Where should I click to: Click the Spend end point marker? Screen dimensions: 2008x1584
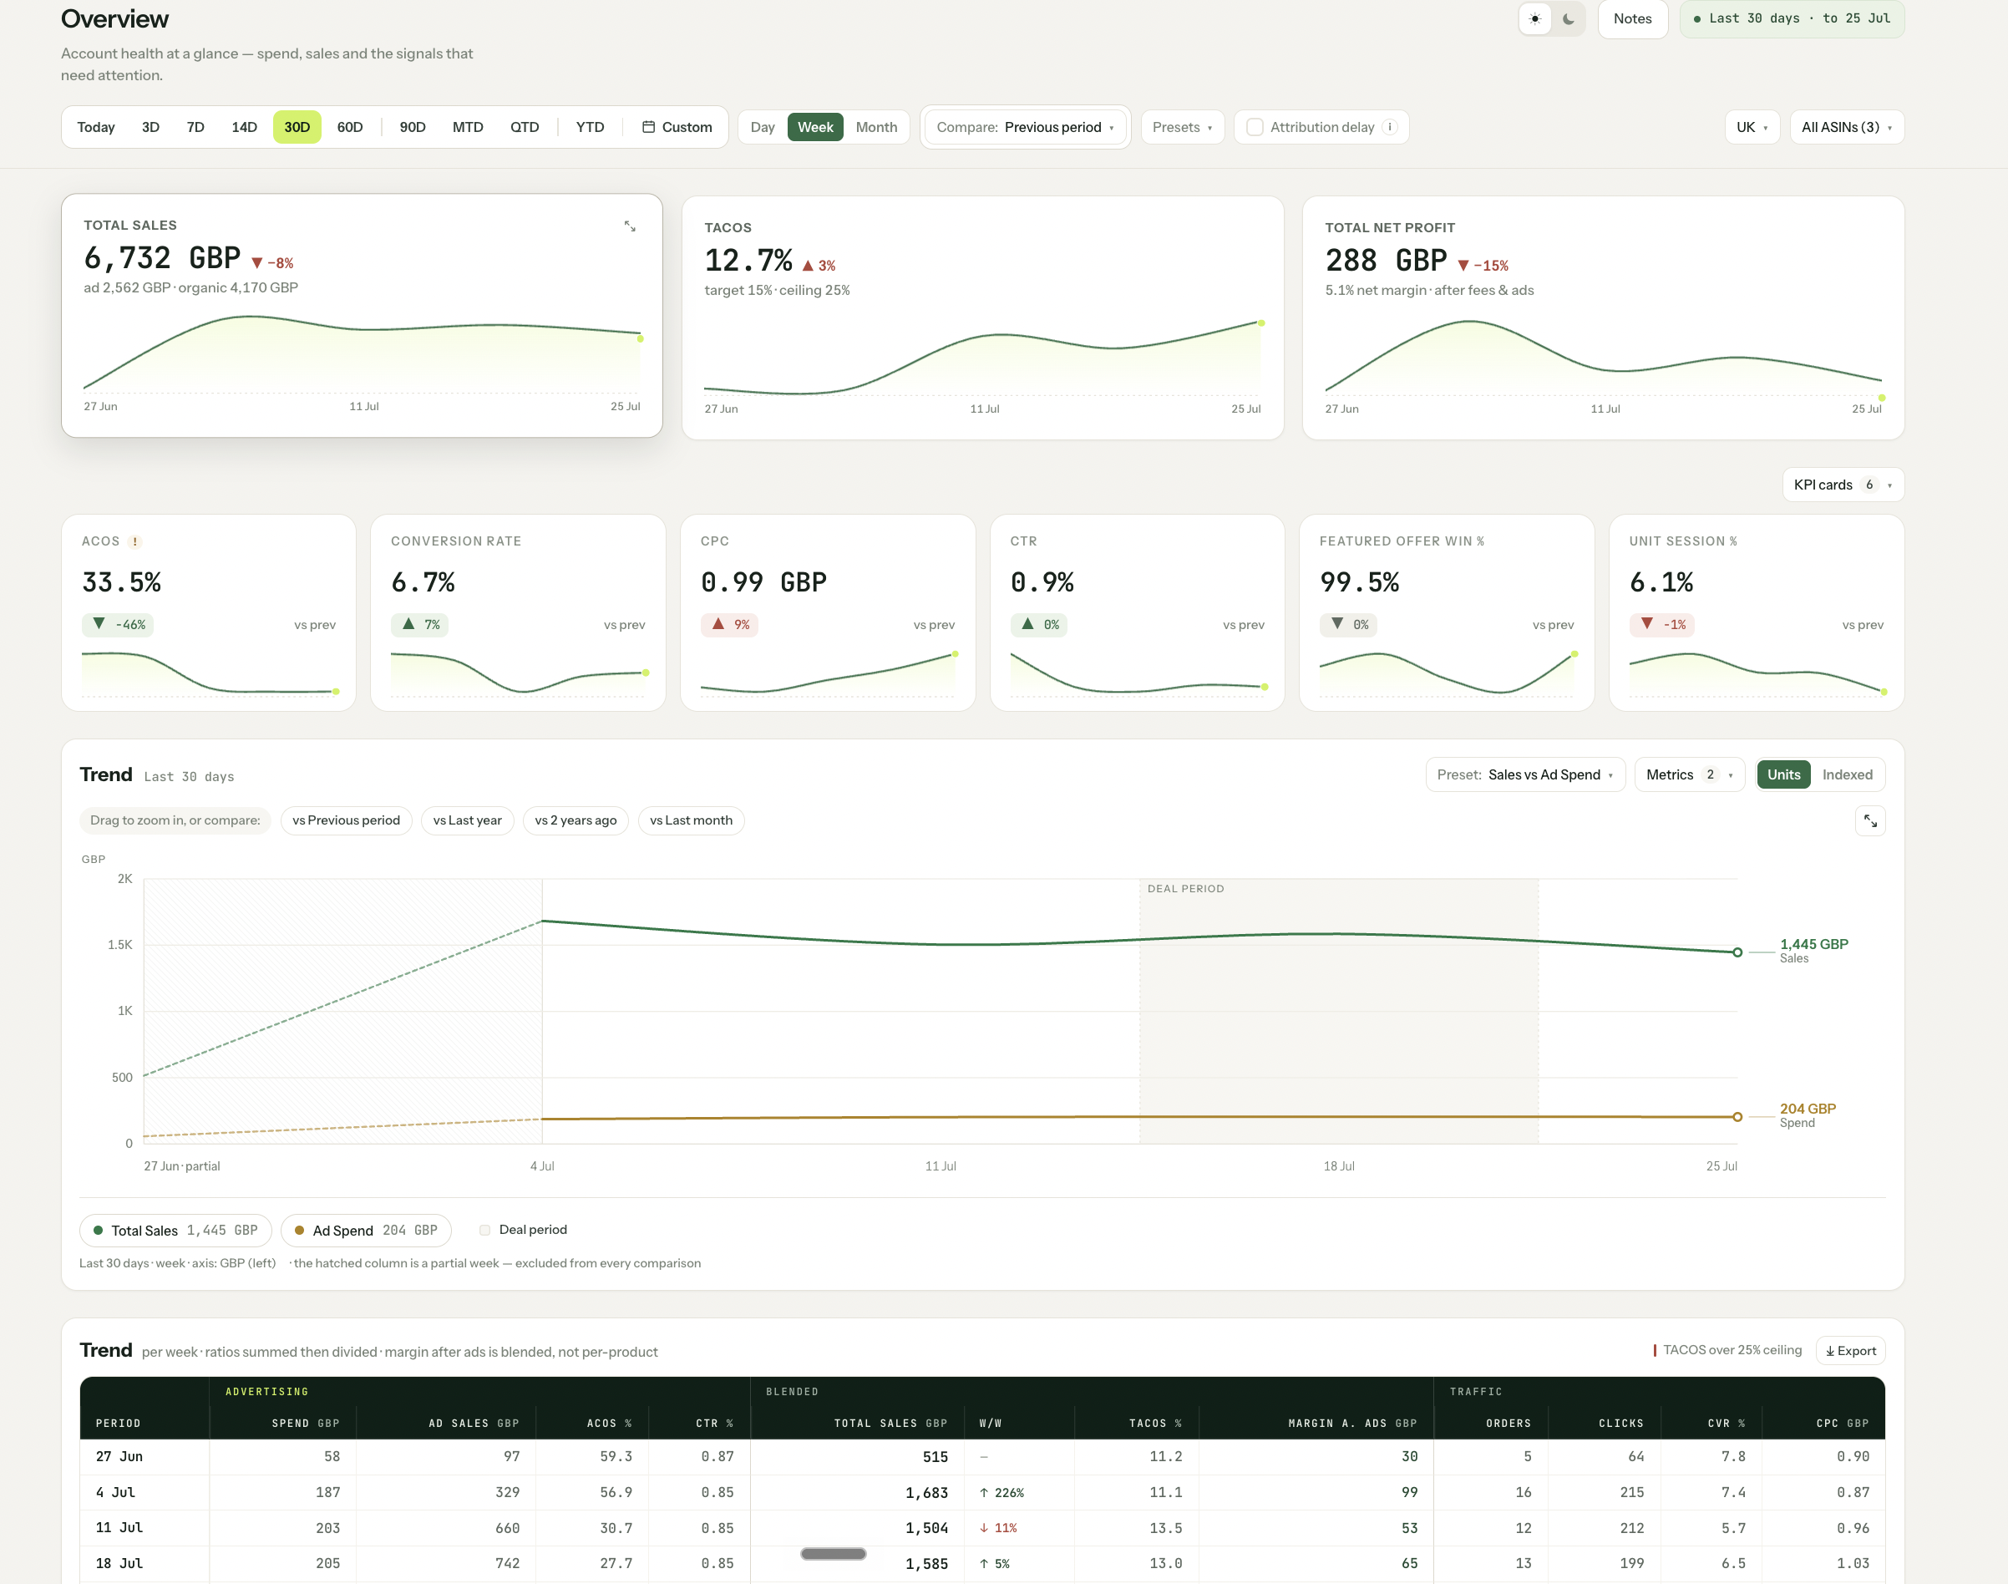(1737, 1117)
